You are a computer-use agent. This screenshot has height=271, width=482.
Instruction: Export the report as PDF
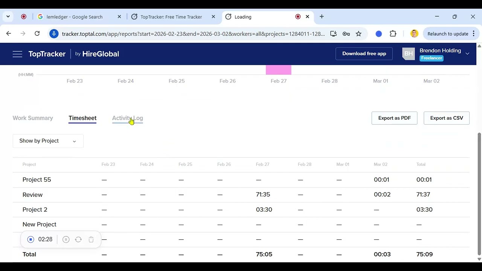click(394, 118)
